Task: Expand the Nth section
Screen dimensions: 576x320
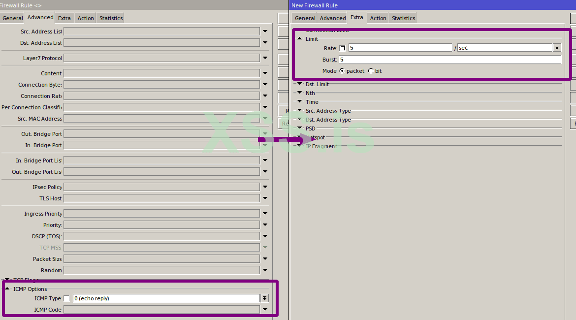Action: point(299,93)
